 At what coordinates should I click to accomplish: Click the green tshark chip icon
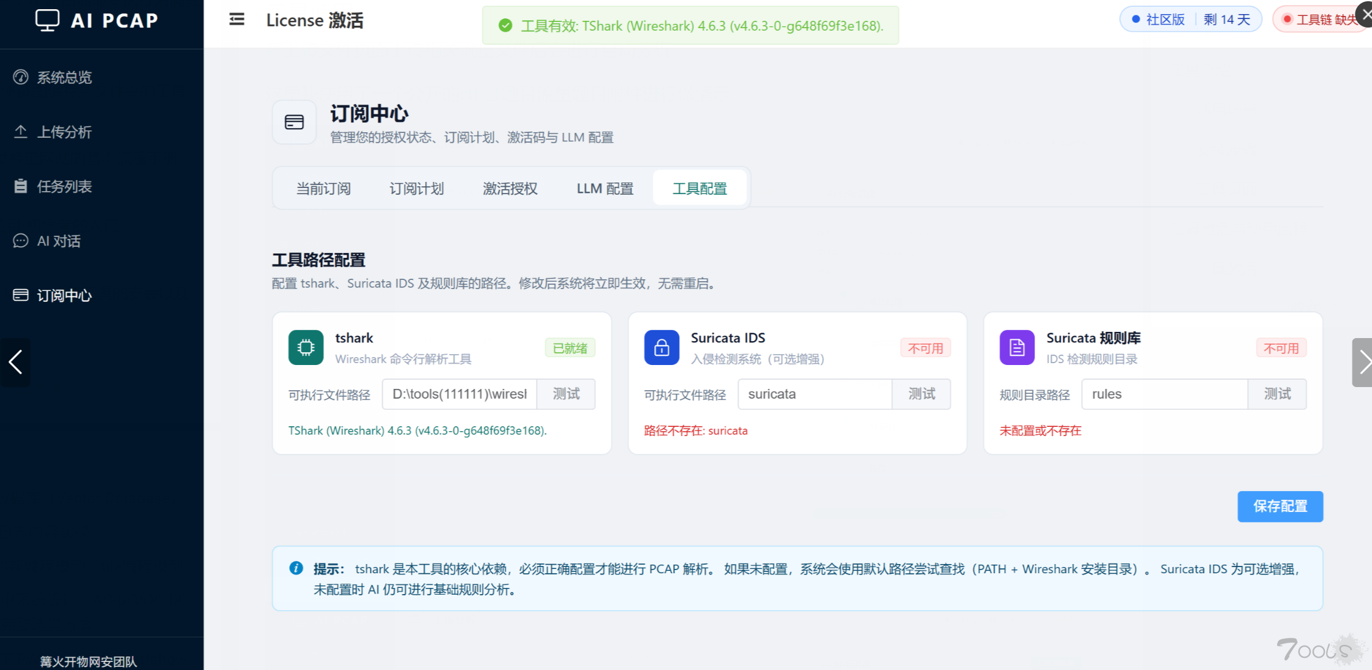306,347
